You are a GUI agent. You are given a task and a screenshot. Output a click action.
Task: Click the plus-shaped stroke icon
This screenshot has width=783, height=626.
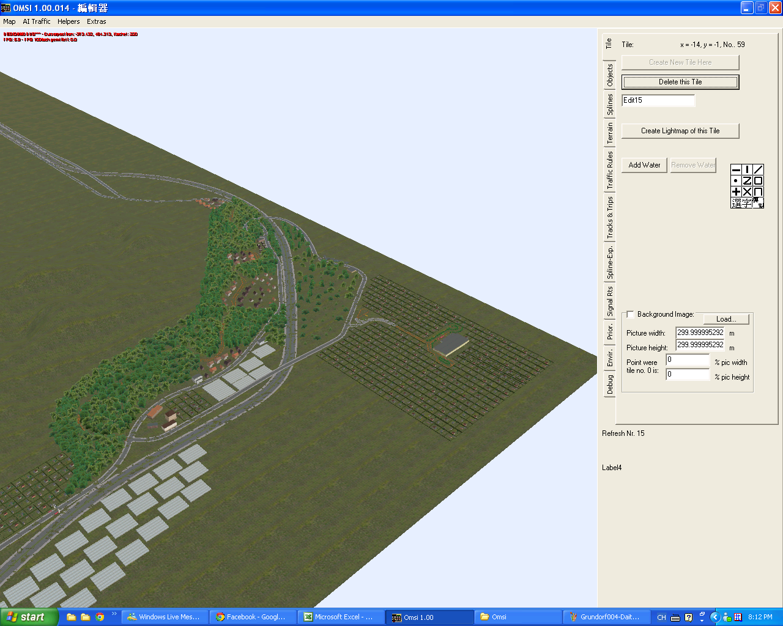(736, 192)
